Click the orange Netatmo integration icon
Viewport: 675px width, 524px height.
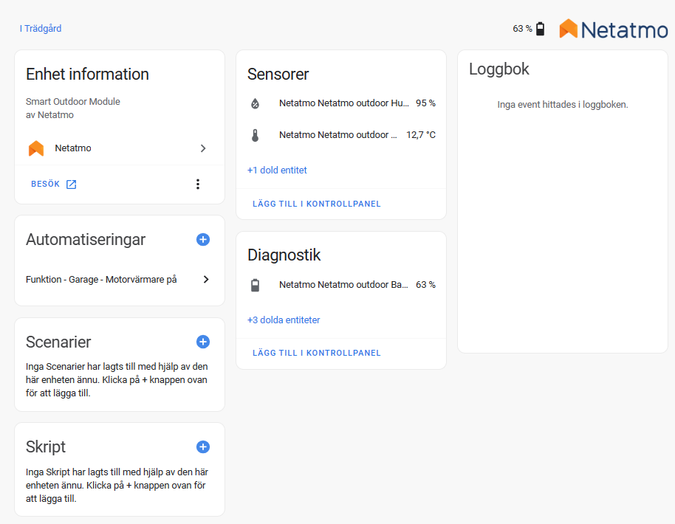tap(36, 148)
